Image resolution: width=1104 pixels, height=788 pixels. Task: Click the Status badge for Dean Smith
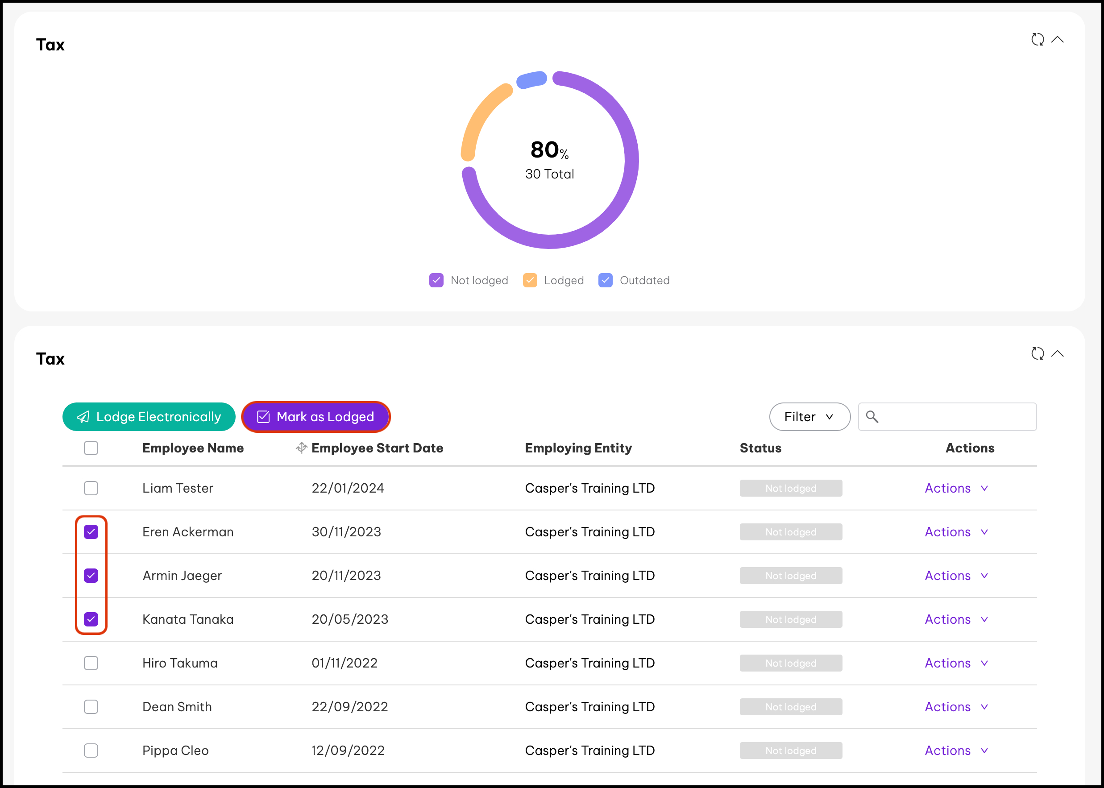(x=790, y=706)
